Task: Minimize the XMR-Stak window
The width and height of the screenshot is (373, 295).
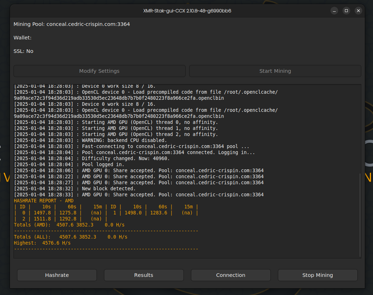Action: (334, 11)
